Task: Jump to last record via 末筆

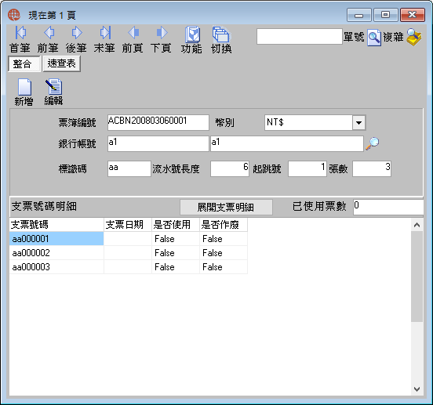Action: [x=105, y=33]
